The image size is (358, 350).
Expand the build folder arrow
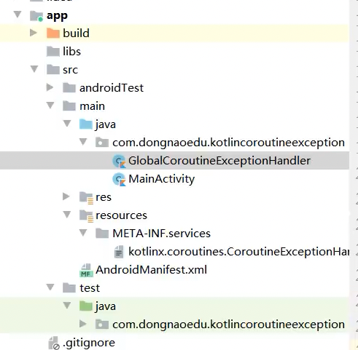click(x=34, y=33)
